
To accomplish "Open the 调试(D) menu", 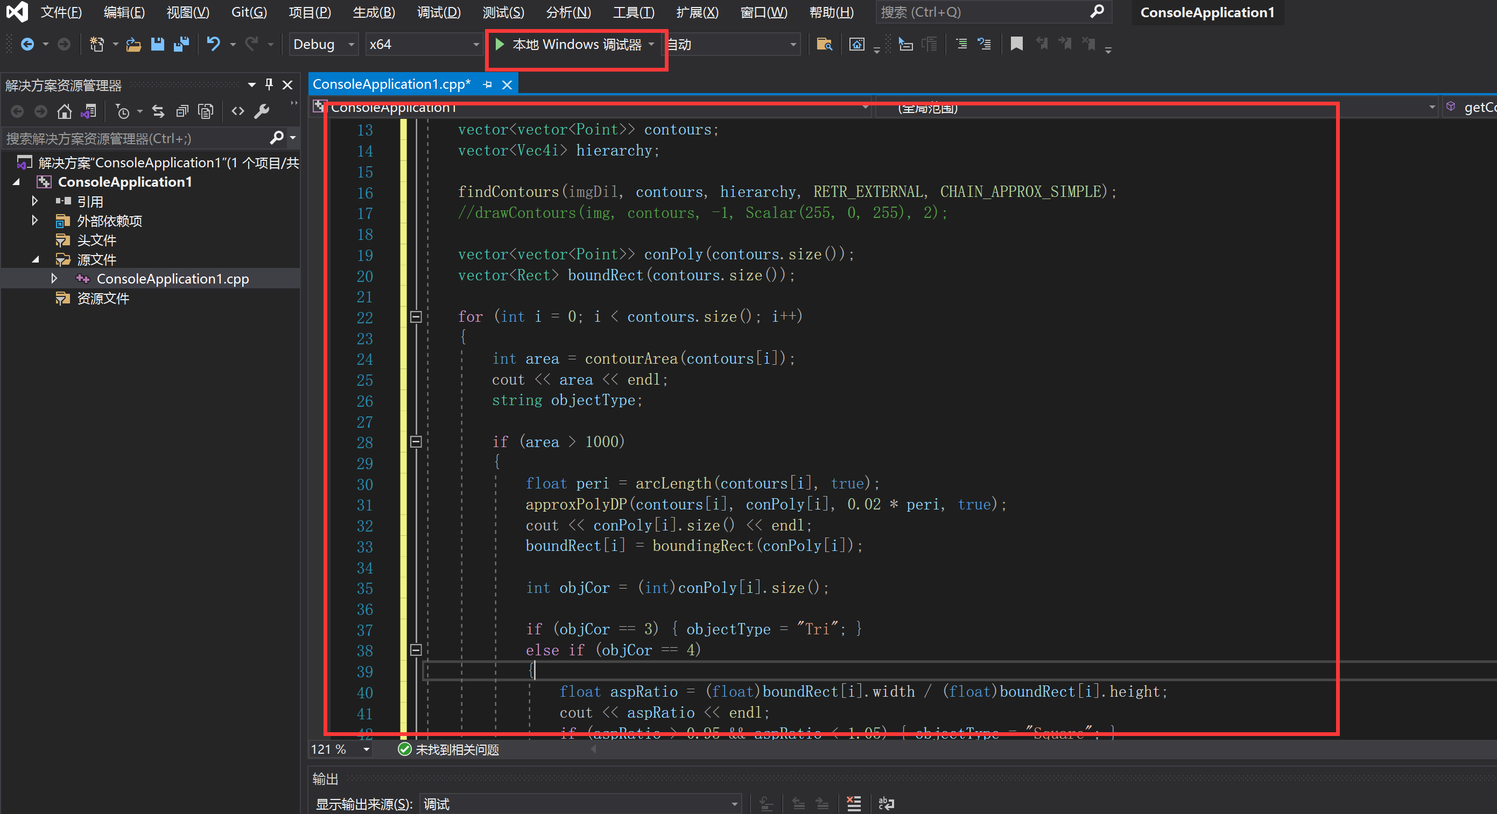I will pyautogui.click(x=438, y=12).
